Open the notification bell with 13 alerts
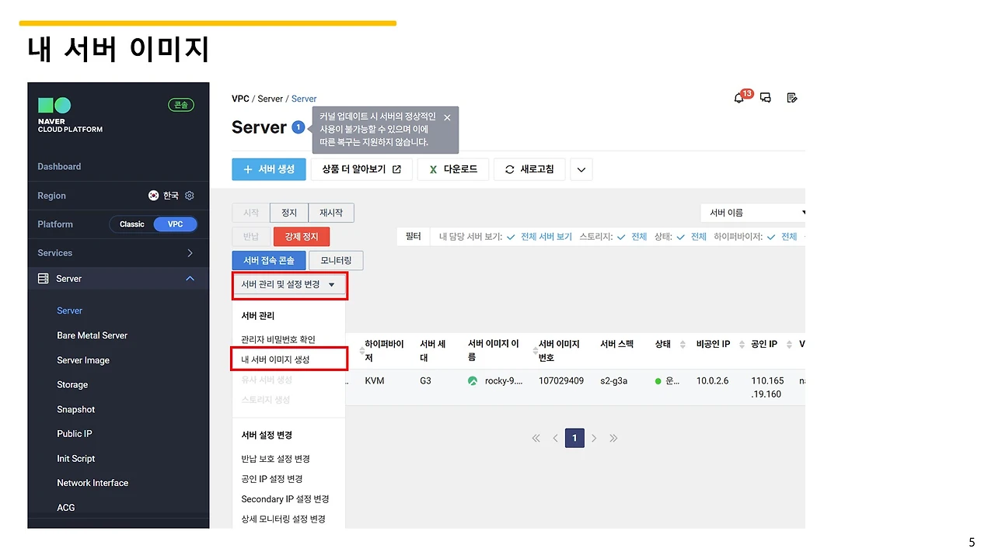The height and width of the screenshot is (559, 995). click(739, 98)
